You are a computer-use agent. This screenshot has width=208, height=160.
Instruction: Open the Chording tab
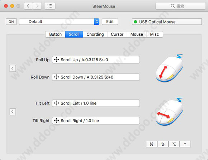click(x=95, y=34)
